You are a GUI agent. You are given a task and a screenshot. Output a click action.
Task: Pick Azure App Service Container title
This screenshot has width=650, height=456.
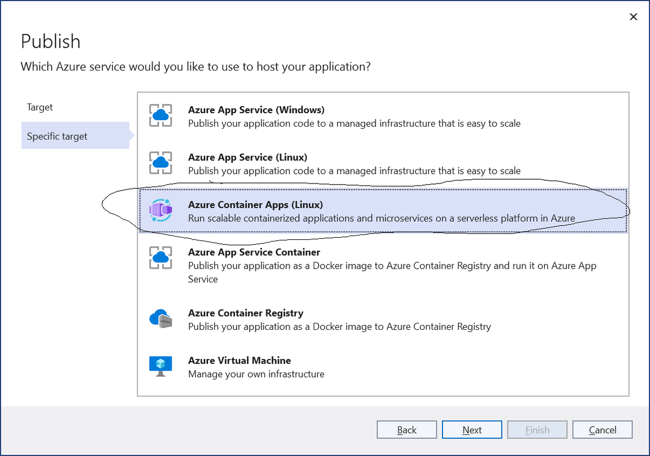point(254,252)
